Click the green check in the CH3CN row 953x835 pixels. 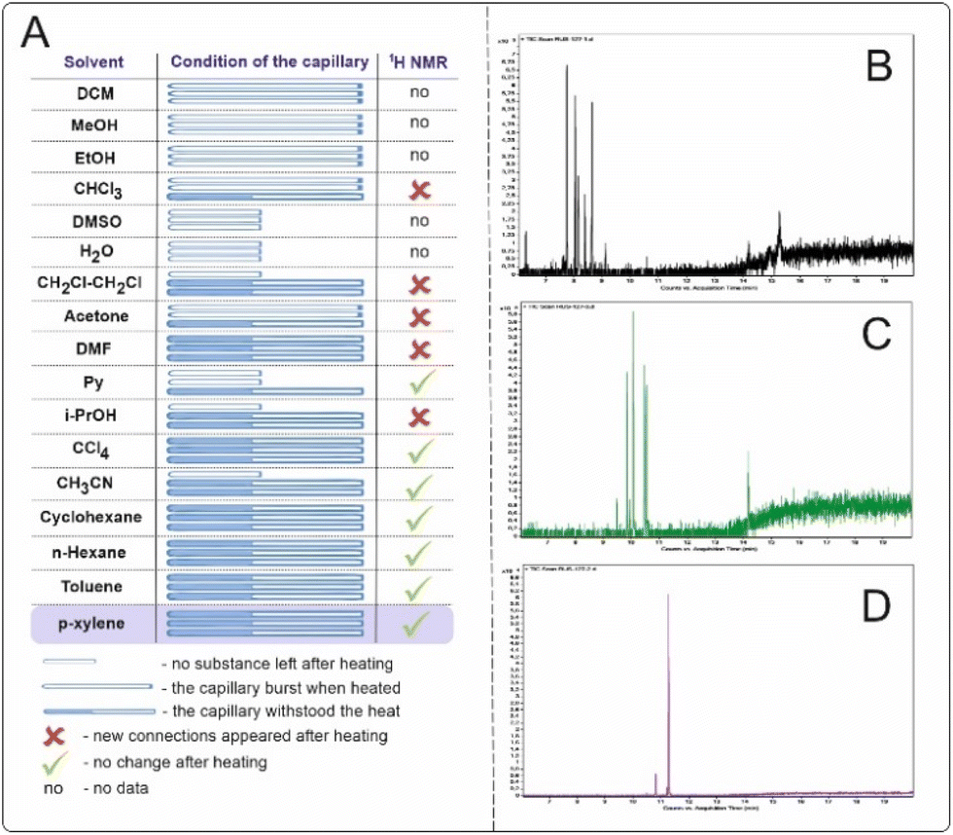pyautogui.click(x=419, y=487)
